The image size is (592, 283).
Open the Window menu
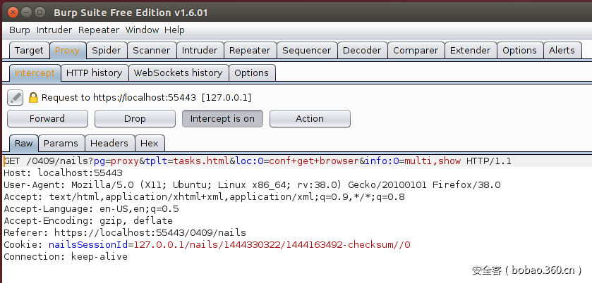coord(142,30)
